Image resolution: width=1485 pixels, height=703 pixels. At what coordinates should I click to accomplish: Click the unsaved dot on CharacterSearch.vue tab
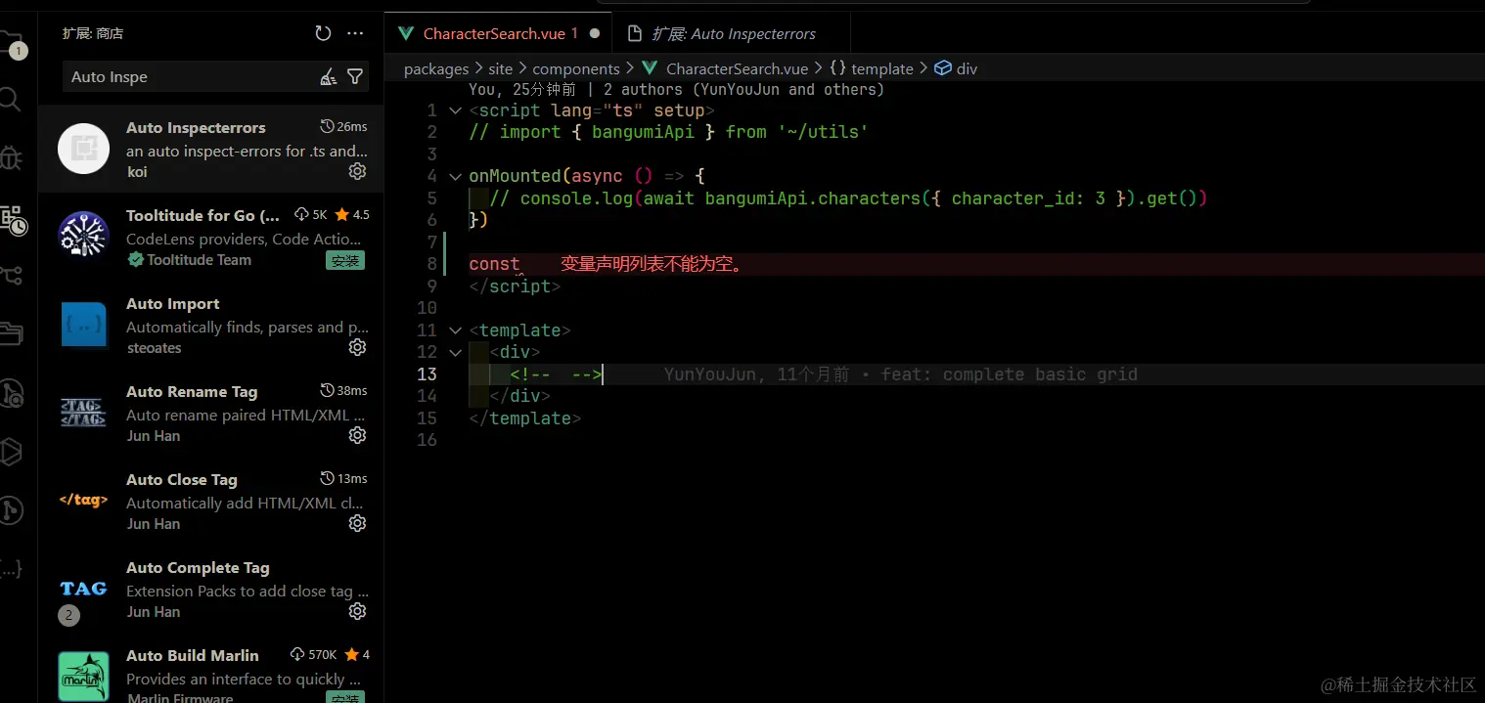(594, 33)
